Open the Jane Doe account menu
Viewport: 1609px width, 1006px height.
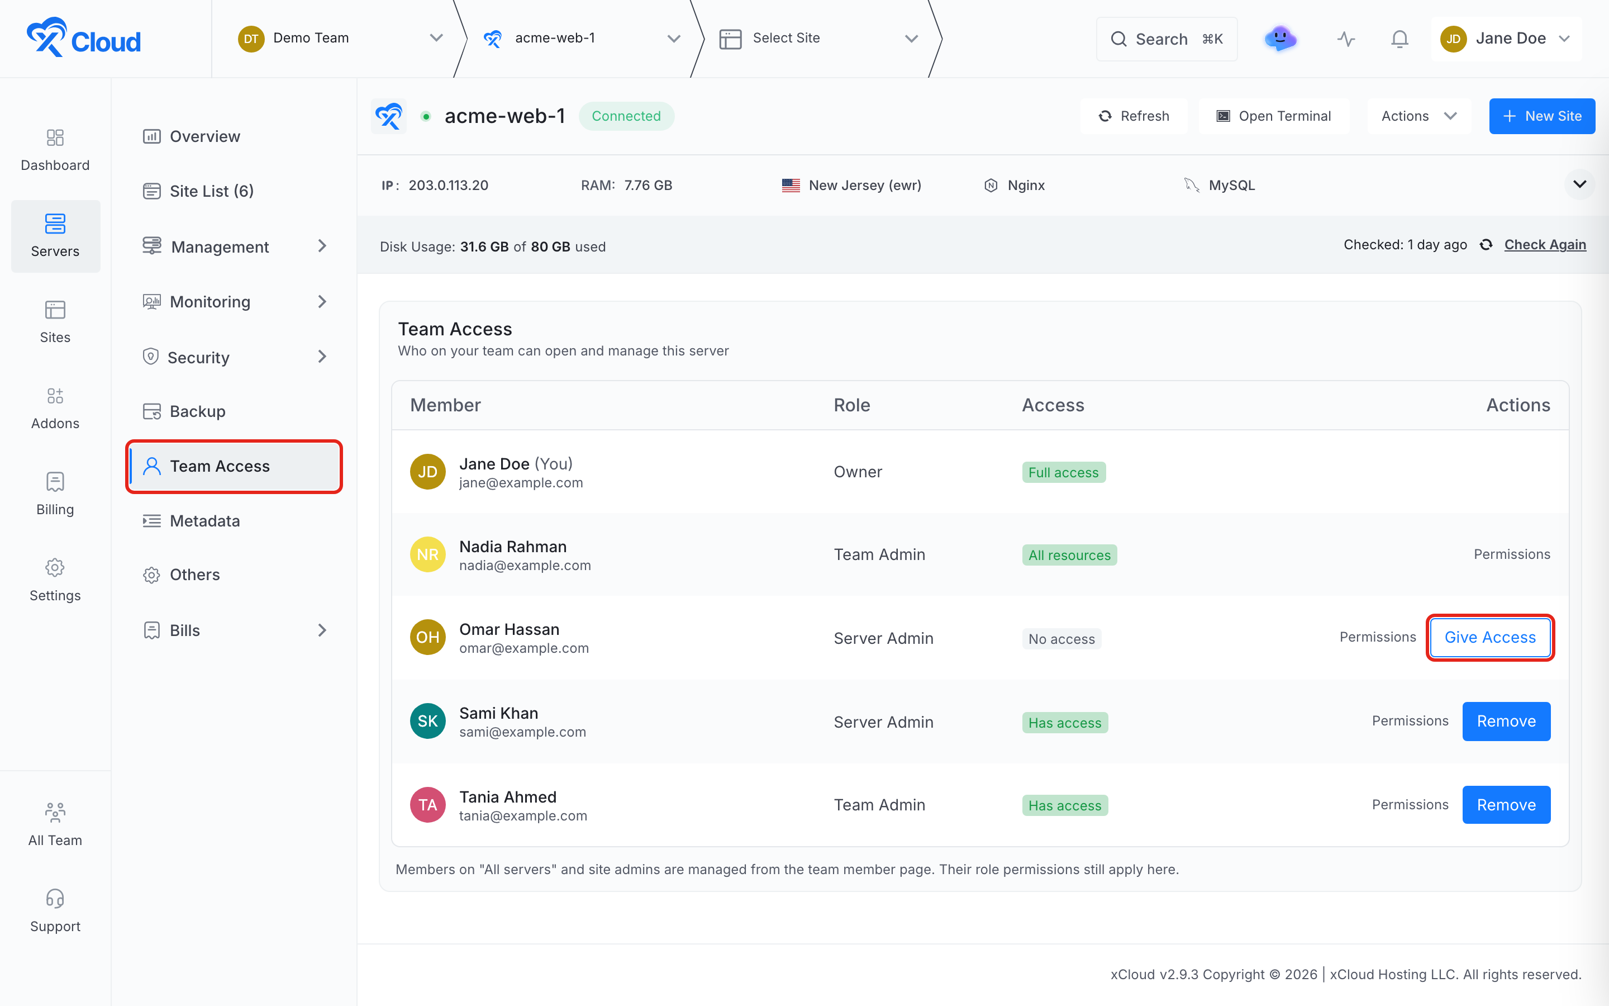click(x=1505, y=39)
